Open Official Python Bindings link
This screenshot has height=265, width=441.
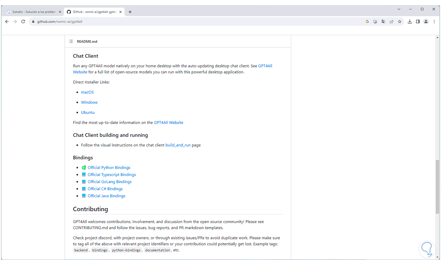pyautogui.click(x=109, y=168)
